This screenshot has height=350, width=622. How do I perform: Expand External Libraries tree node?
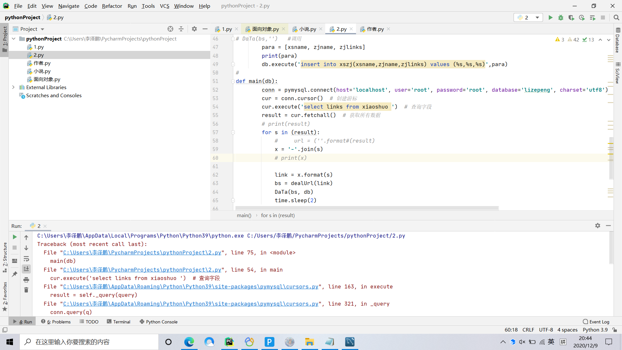13,87
